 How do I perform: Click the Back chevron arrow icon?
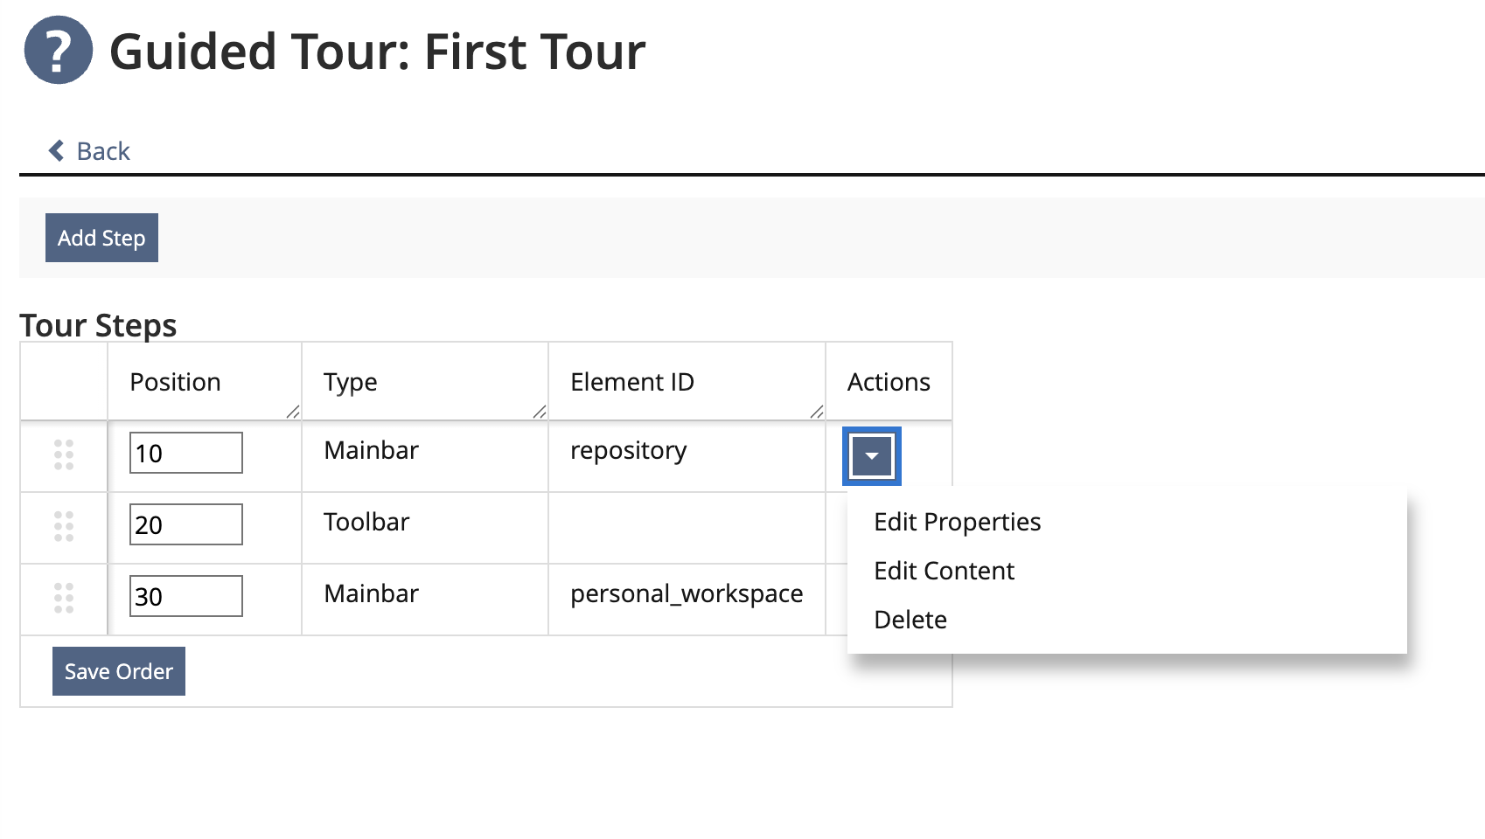coord(57,151)
